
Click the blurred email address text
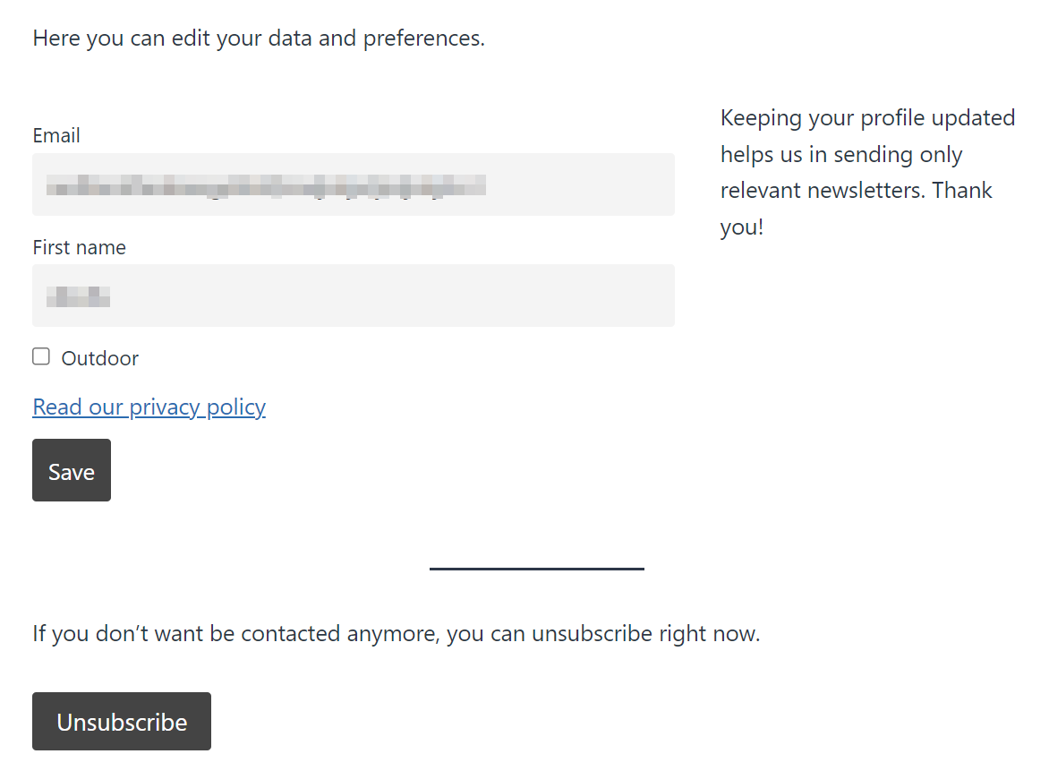(266, 185)
